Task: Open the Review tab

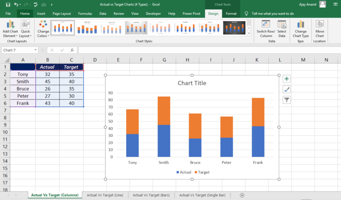Action: pyautogui.click(x=119, y=13)
